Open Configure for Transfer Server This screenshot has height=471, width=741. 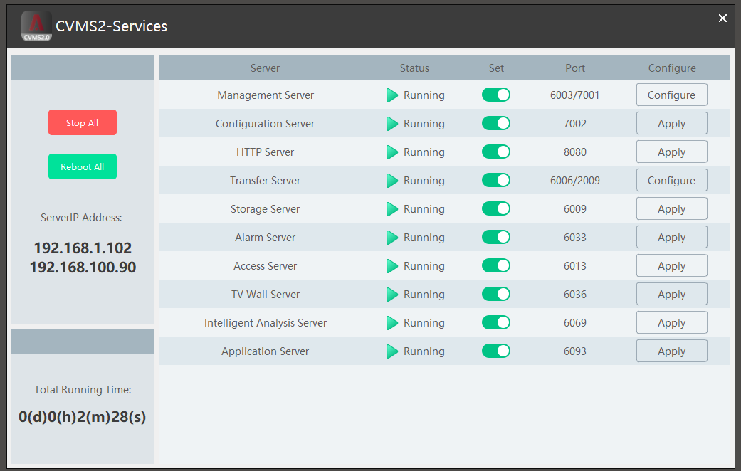[x=671, y=180]
